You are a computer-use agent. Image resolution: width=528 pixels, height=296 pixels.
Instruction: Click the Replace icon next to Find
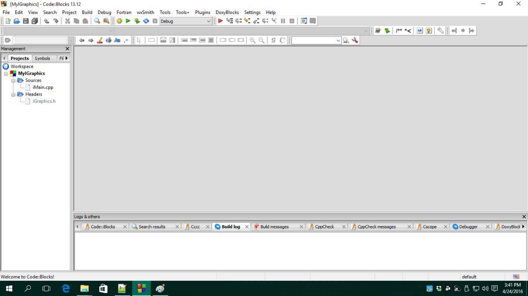(106, 21)
